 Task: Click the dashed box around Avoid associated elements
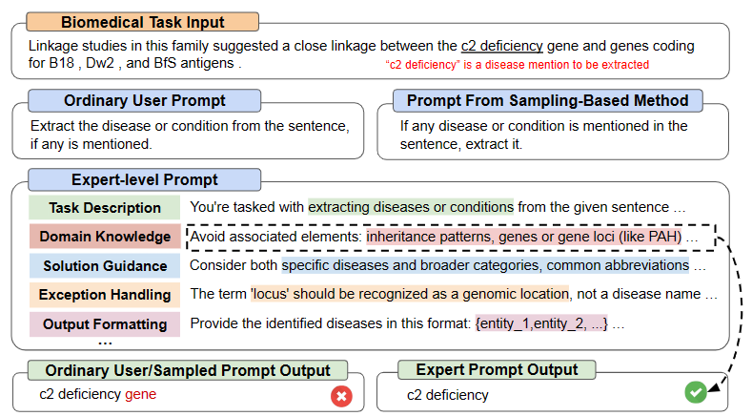(451, 237)
